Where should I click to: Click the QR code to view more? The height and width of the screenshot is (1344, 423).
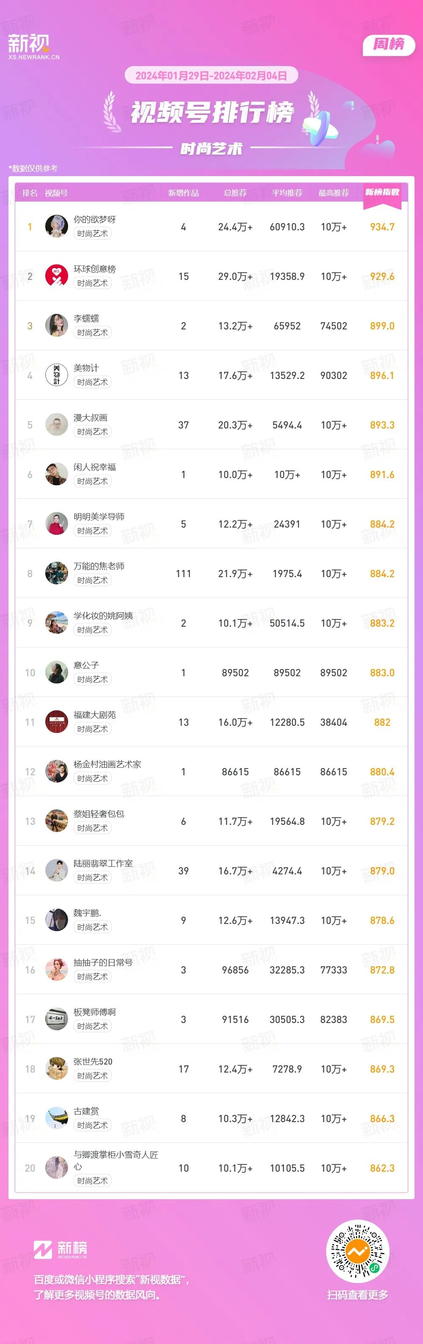(358, 1250)
